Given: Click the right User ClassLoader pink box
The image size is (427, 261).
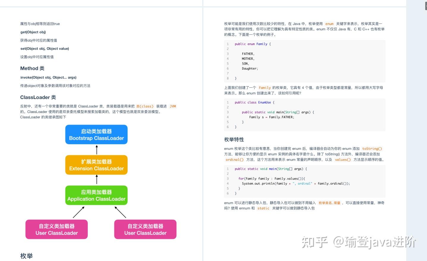Looking at the screenshot, I should 145,229.
